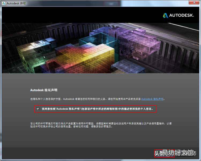Open the Autodesk 隐私声明 hyperlink
This screenshot has width=201, height=161.
click(x=152, y=99)
